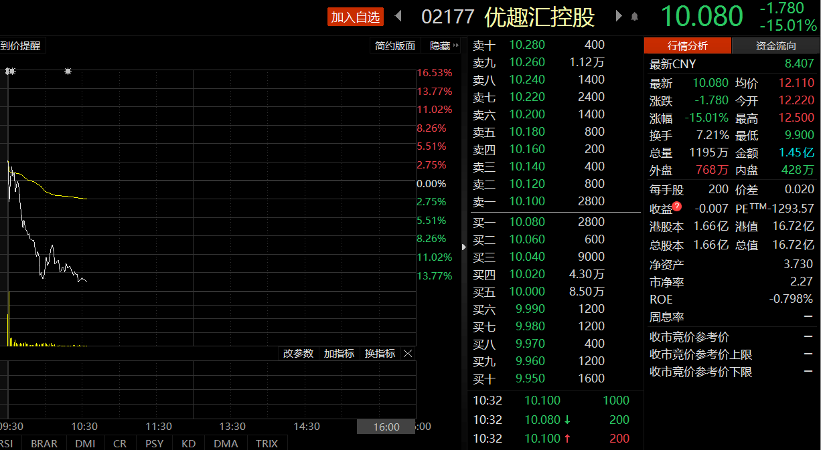The height and width of the screenshot is (450, 821).
Task: Switch to the 资金流向 tab
Action: pyautogui.click(x=775, y=46)
